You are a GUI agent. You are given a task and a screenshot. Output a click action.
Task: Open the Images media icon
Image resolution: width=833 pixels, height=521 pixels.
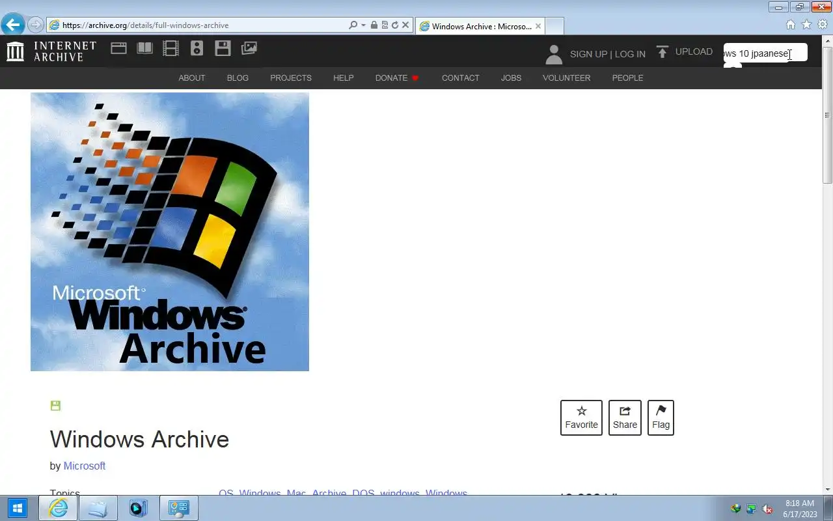tap(249, 48)
